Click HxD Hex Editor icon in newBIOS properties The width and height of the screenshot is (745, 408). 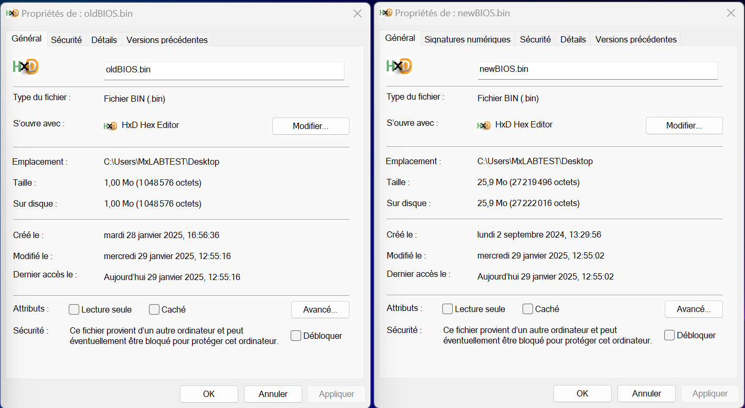pos(484,125)
